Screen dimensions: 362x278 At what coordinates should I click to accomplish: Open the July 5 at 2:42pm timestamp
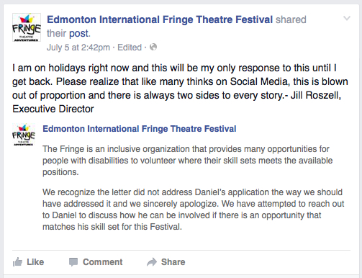pyautogui.click(x=78, y=48)
